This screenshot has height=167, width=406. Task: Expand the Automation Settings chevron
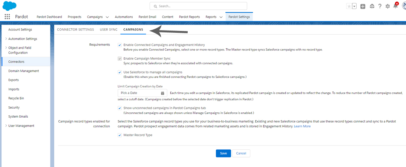tap(6, 38)
